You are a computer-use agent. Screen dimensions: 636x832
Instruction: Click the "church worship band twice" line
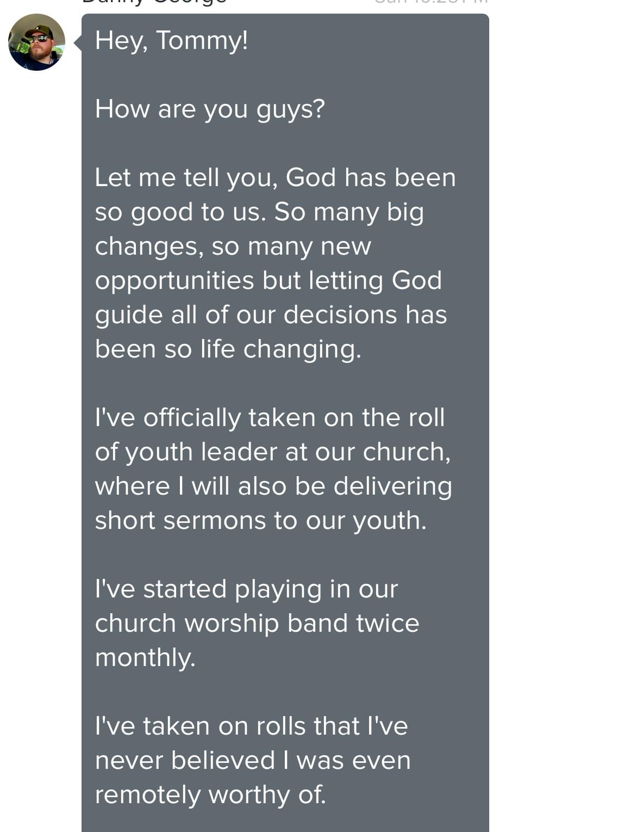click(257, 624)
